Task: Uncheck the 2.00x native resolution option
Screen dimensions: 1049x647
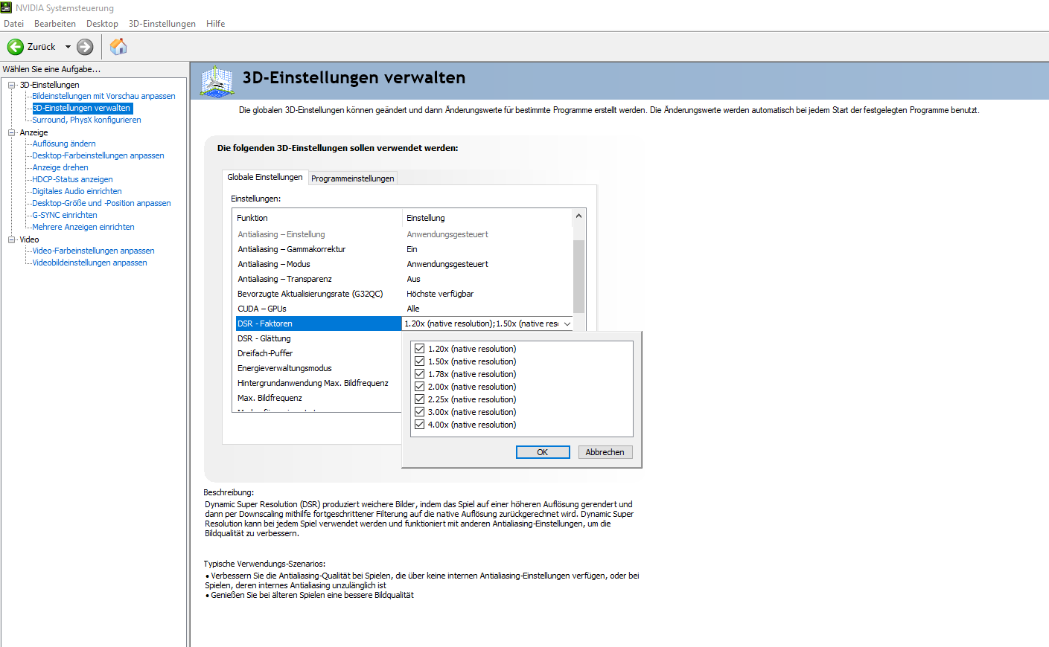Action: (x=420, y=387)
